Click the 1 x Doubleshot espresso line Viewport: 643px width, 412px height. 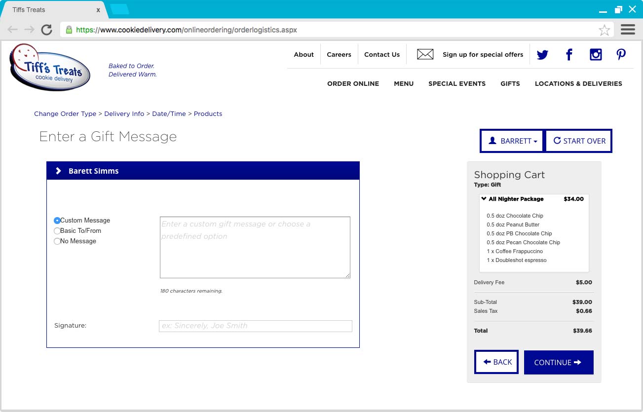517,261
